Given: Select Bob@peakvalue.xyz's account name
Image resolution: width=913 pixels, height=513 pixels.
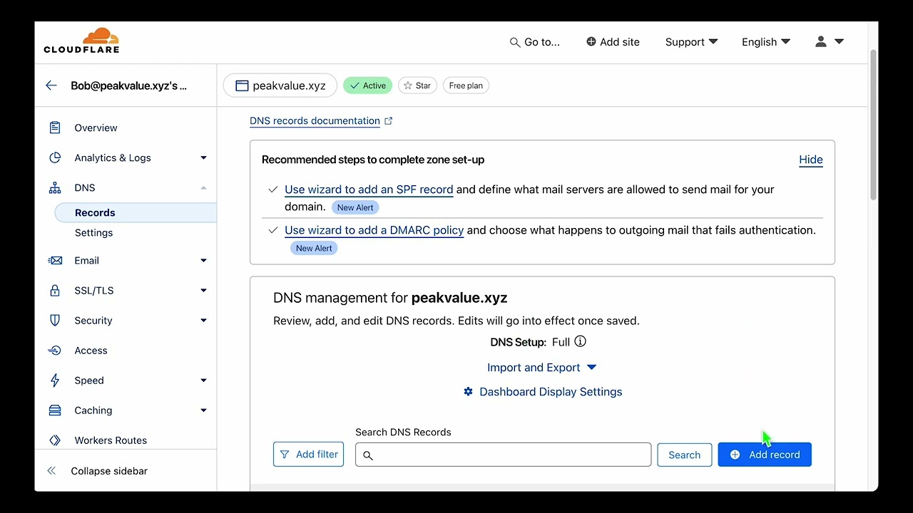Looking at the screenshot, I should click(129, 85).
